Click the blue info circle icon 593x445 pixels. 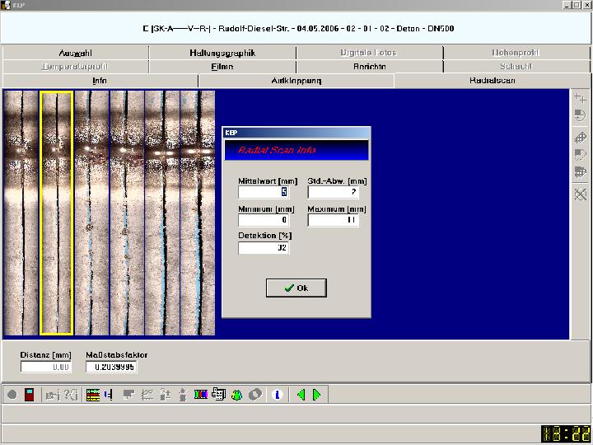coord(278,395)
